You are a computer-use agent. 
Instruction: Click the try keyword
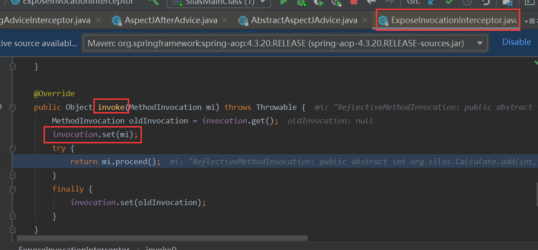(x=58, y=148)
